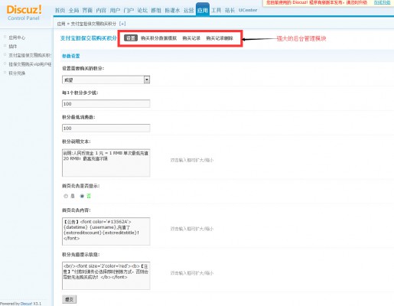Open the 运营 top navigation tab
This screenshot has width=394, height=306.
(189, 11)
